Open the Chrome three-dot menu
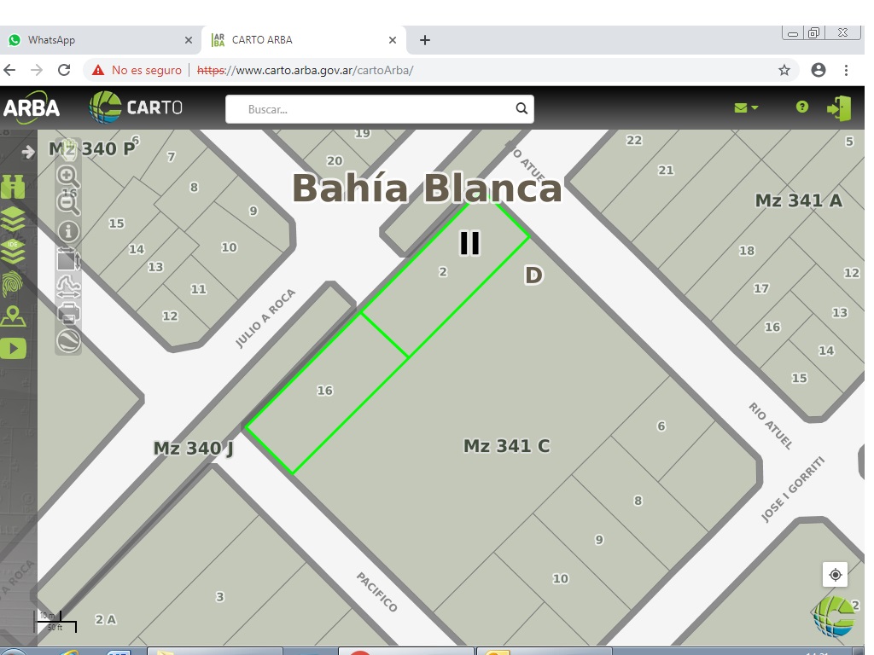 coord(846,70)
